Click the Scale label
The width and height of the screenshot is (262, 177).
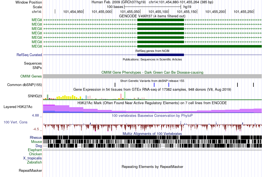pos(37,7)
